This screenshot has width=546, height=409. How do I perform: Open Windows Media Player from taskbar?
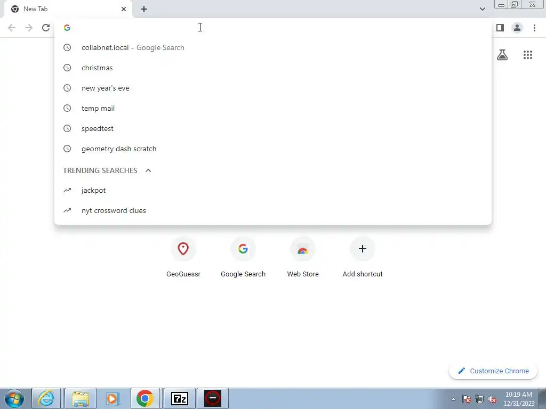[x=112, y=398]
